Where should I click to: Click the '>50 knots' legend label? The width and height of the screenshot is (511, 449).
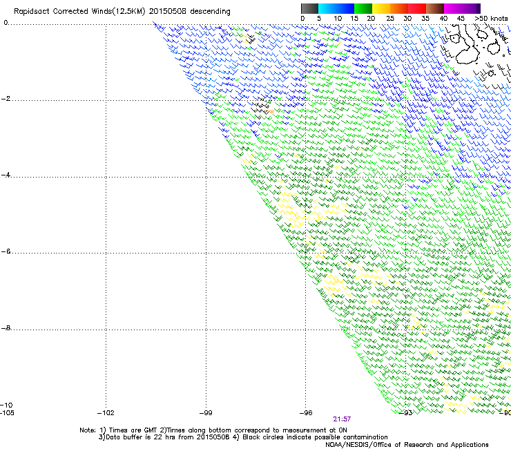pyautogui.click(x=491, y=19)
